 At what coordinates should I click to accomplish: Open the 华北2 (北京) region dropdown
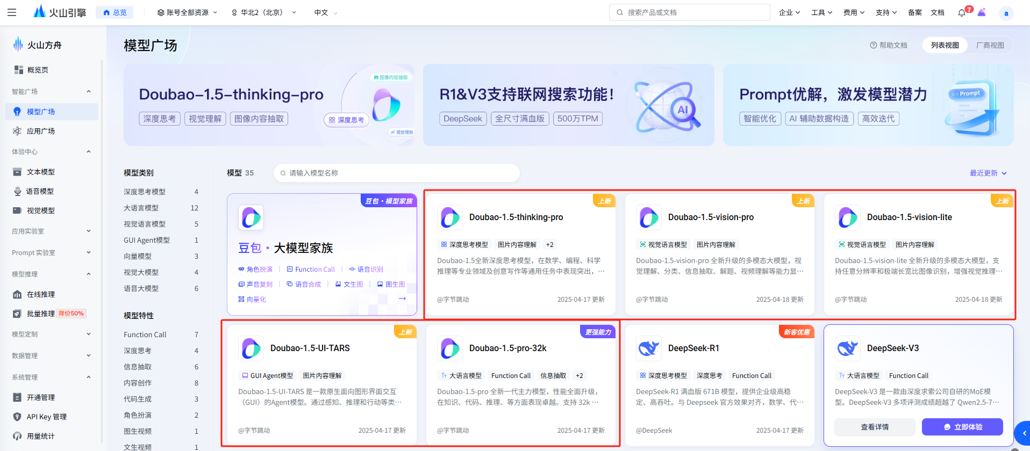coord(263,12)
